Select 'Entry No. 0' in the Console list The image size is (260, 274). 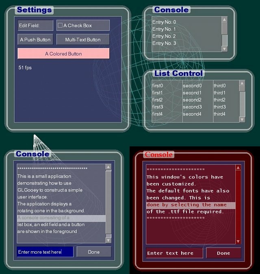(164, 22)
